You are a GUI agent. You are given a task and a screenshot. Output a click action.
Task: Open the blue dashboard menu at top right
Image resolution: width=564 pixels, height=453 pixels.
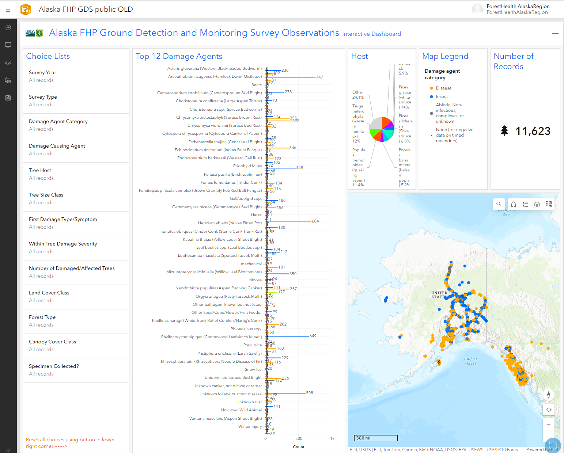(x=555, y=33)
